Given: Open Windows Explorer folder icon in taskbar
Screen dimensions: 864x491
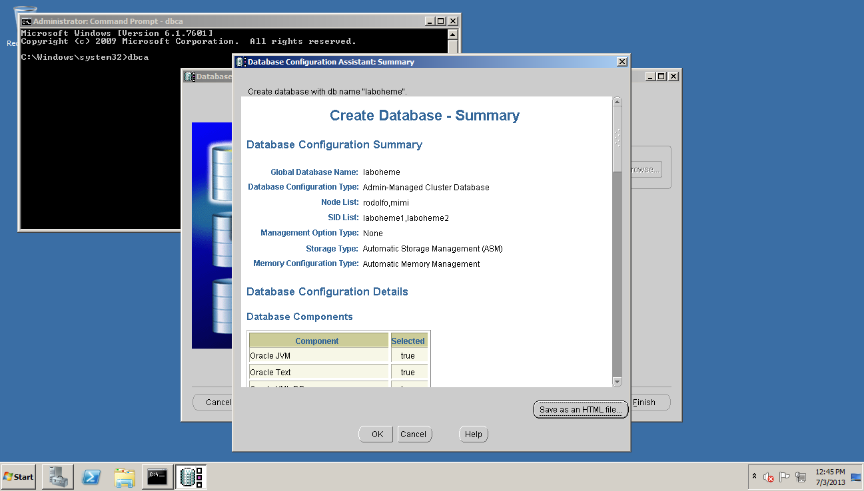Looking at the screenshot, I should [x=125, y=476].
